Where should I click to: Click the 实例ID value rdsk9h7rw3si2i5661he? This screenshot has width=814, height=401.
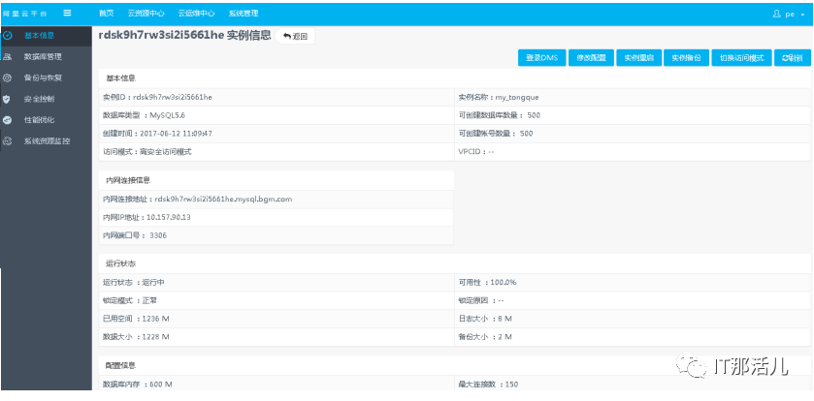tap(173, 97)
